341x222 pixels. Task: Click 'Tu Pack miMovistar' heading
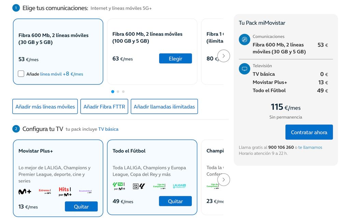[262, 23]
